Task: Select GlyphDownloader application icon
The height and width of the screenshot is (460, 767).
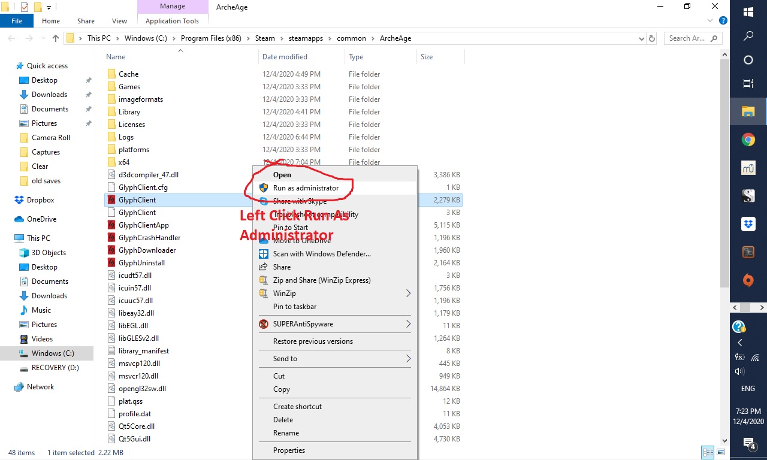Action: pyautogui.click(x=111, y=250)
